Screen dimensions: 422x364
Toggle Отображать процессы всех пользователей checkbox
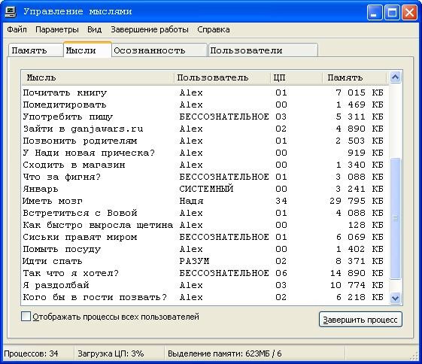click(26, 317)
